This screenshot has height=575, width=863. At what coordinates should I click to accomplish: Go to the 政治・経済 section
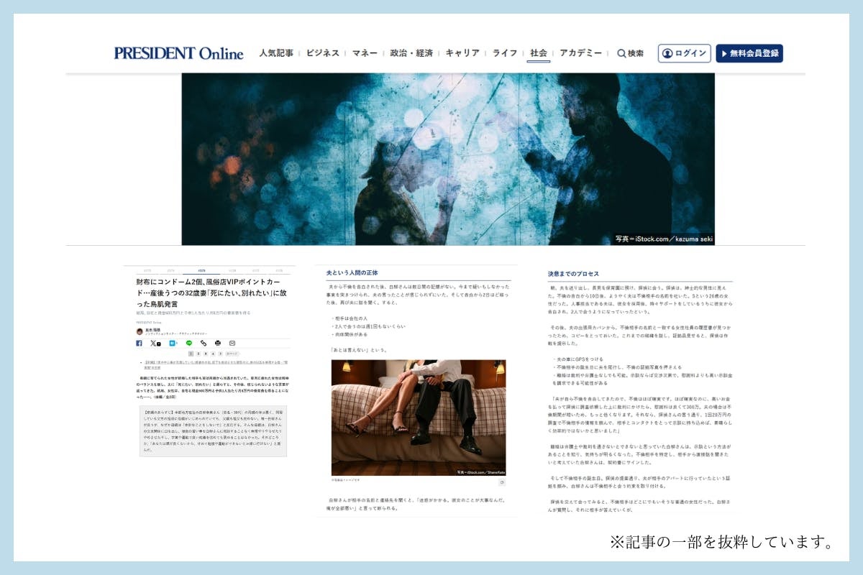(411, 53)
